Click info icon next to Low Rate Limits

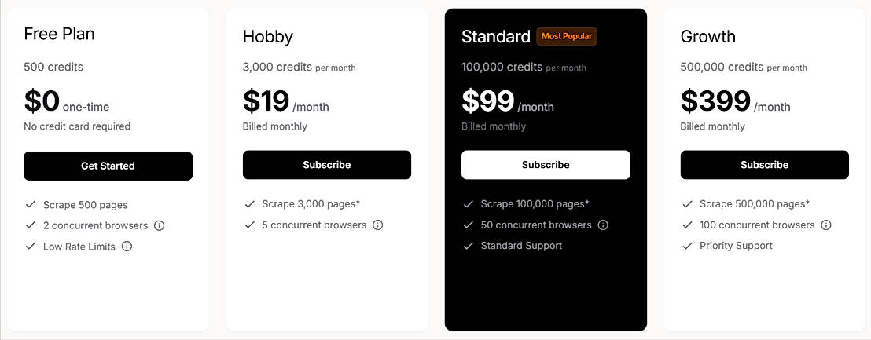point(127,247)
